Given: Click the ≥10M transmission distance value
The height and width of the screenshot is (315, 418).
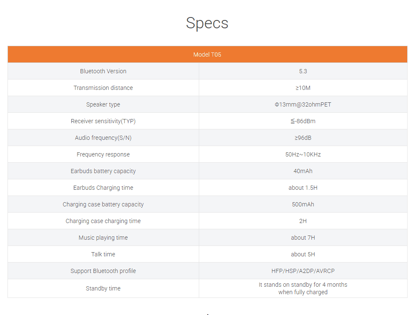Looking at the screenshot, I should point(303,88).
